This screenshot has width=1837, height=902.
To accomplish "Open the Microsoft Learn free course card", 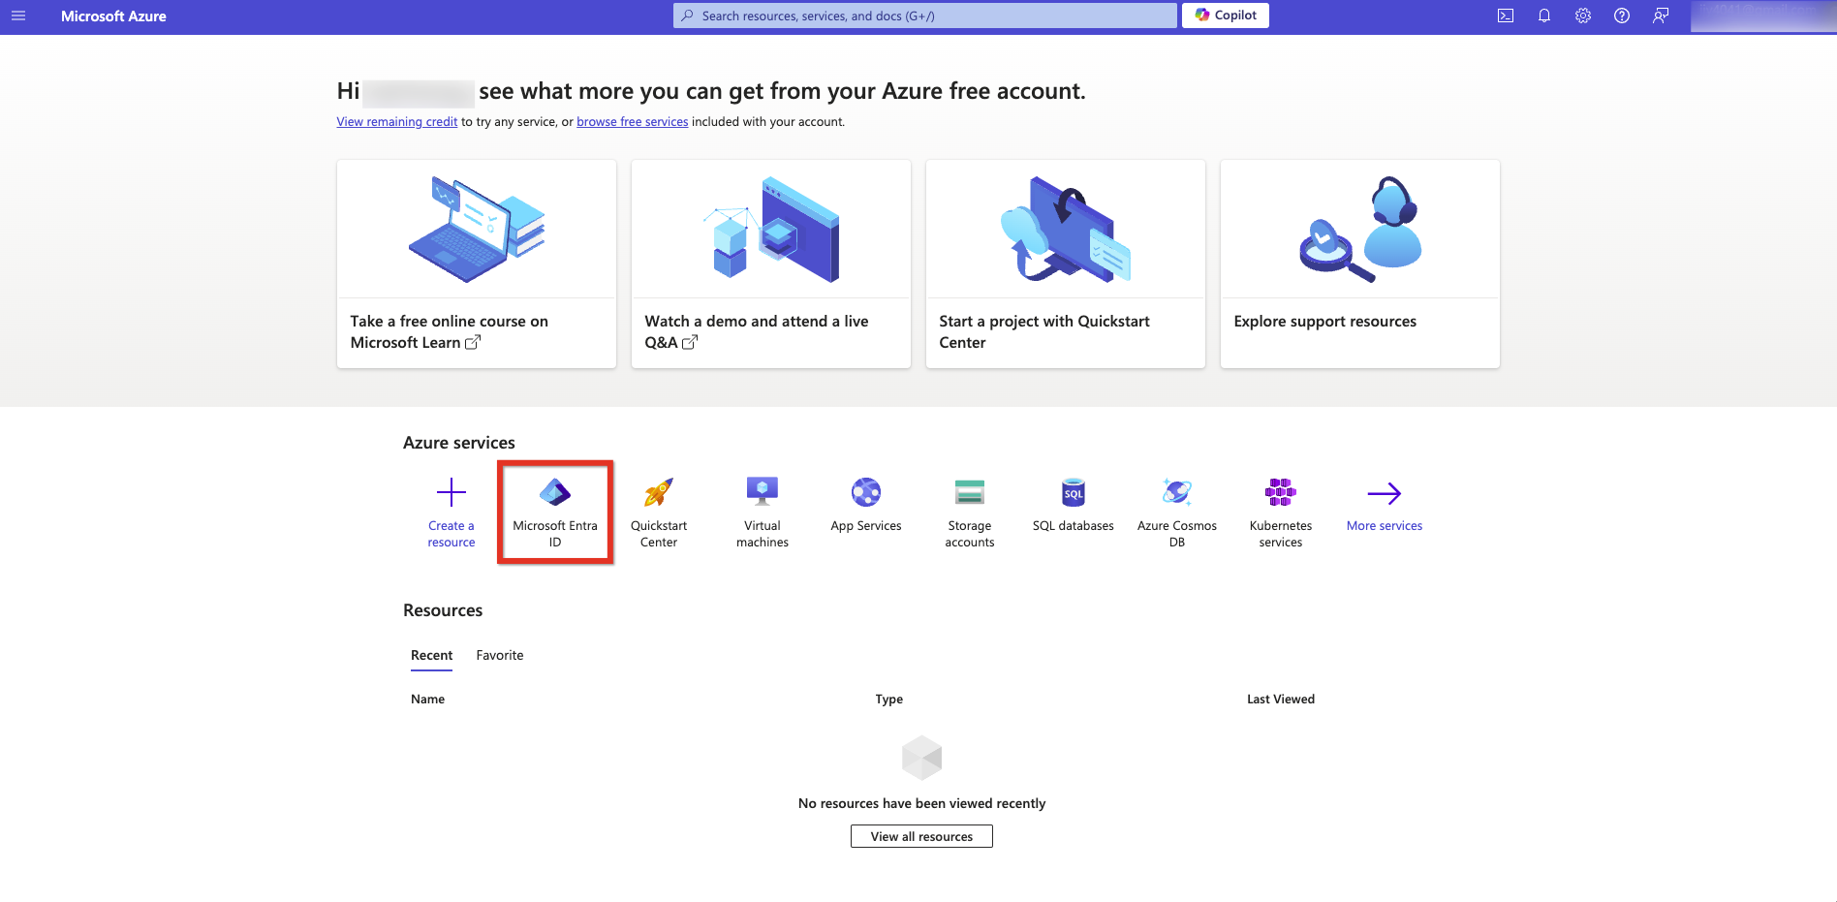I will [477, 264].
